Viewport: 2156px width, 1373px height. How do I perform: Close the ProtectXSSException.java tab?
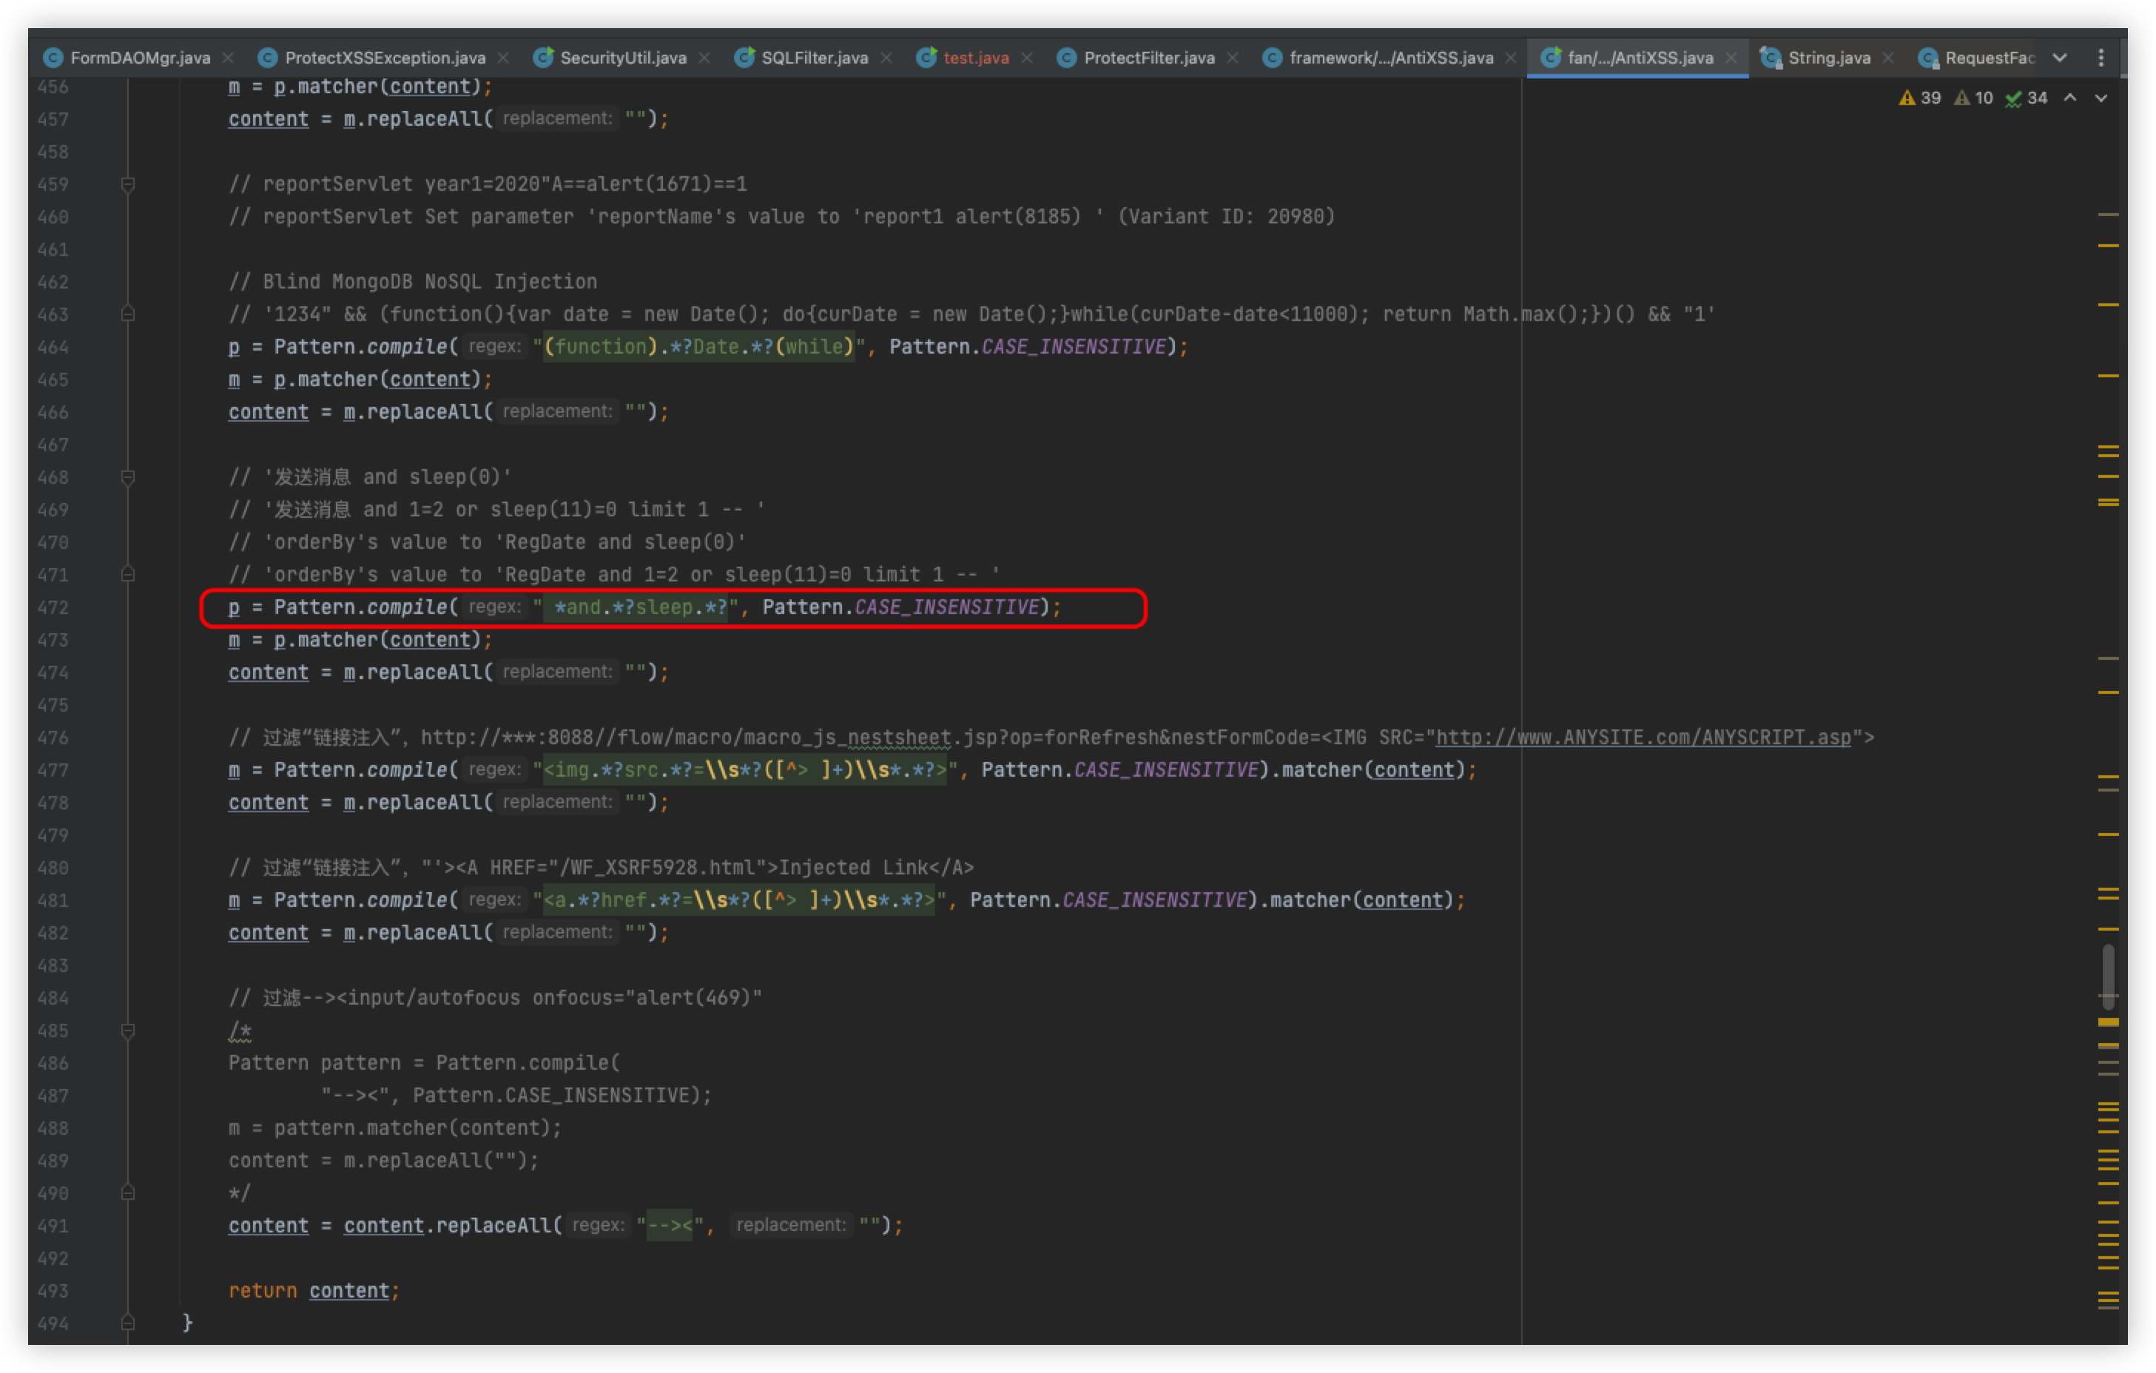tap(503, 58)
